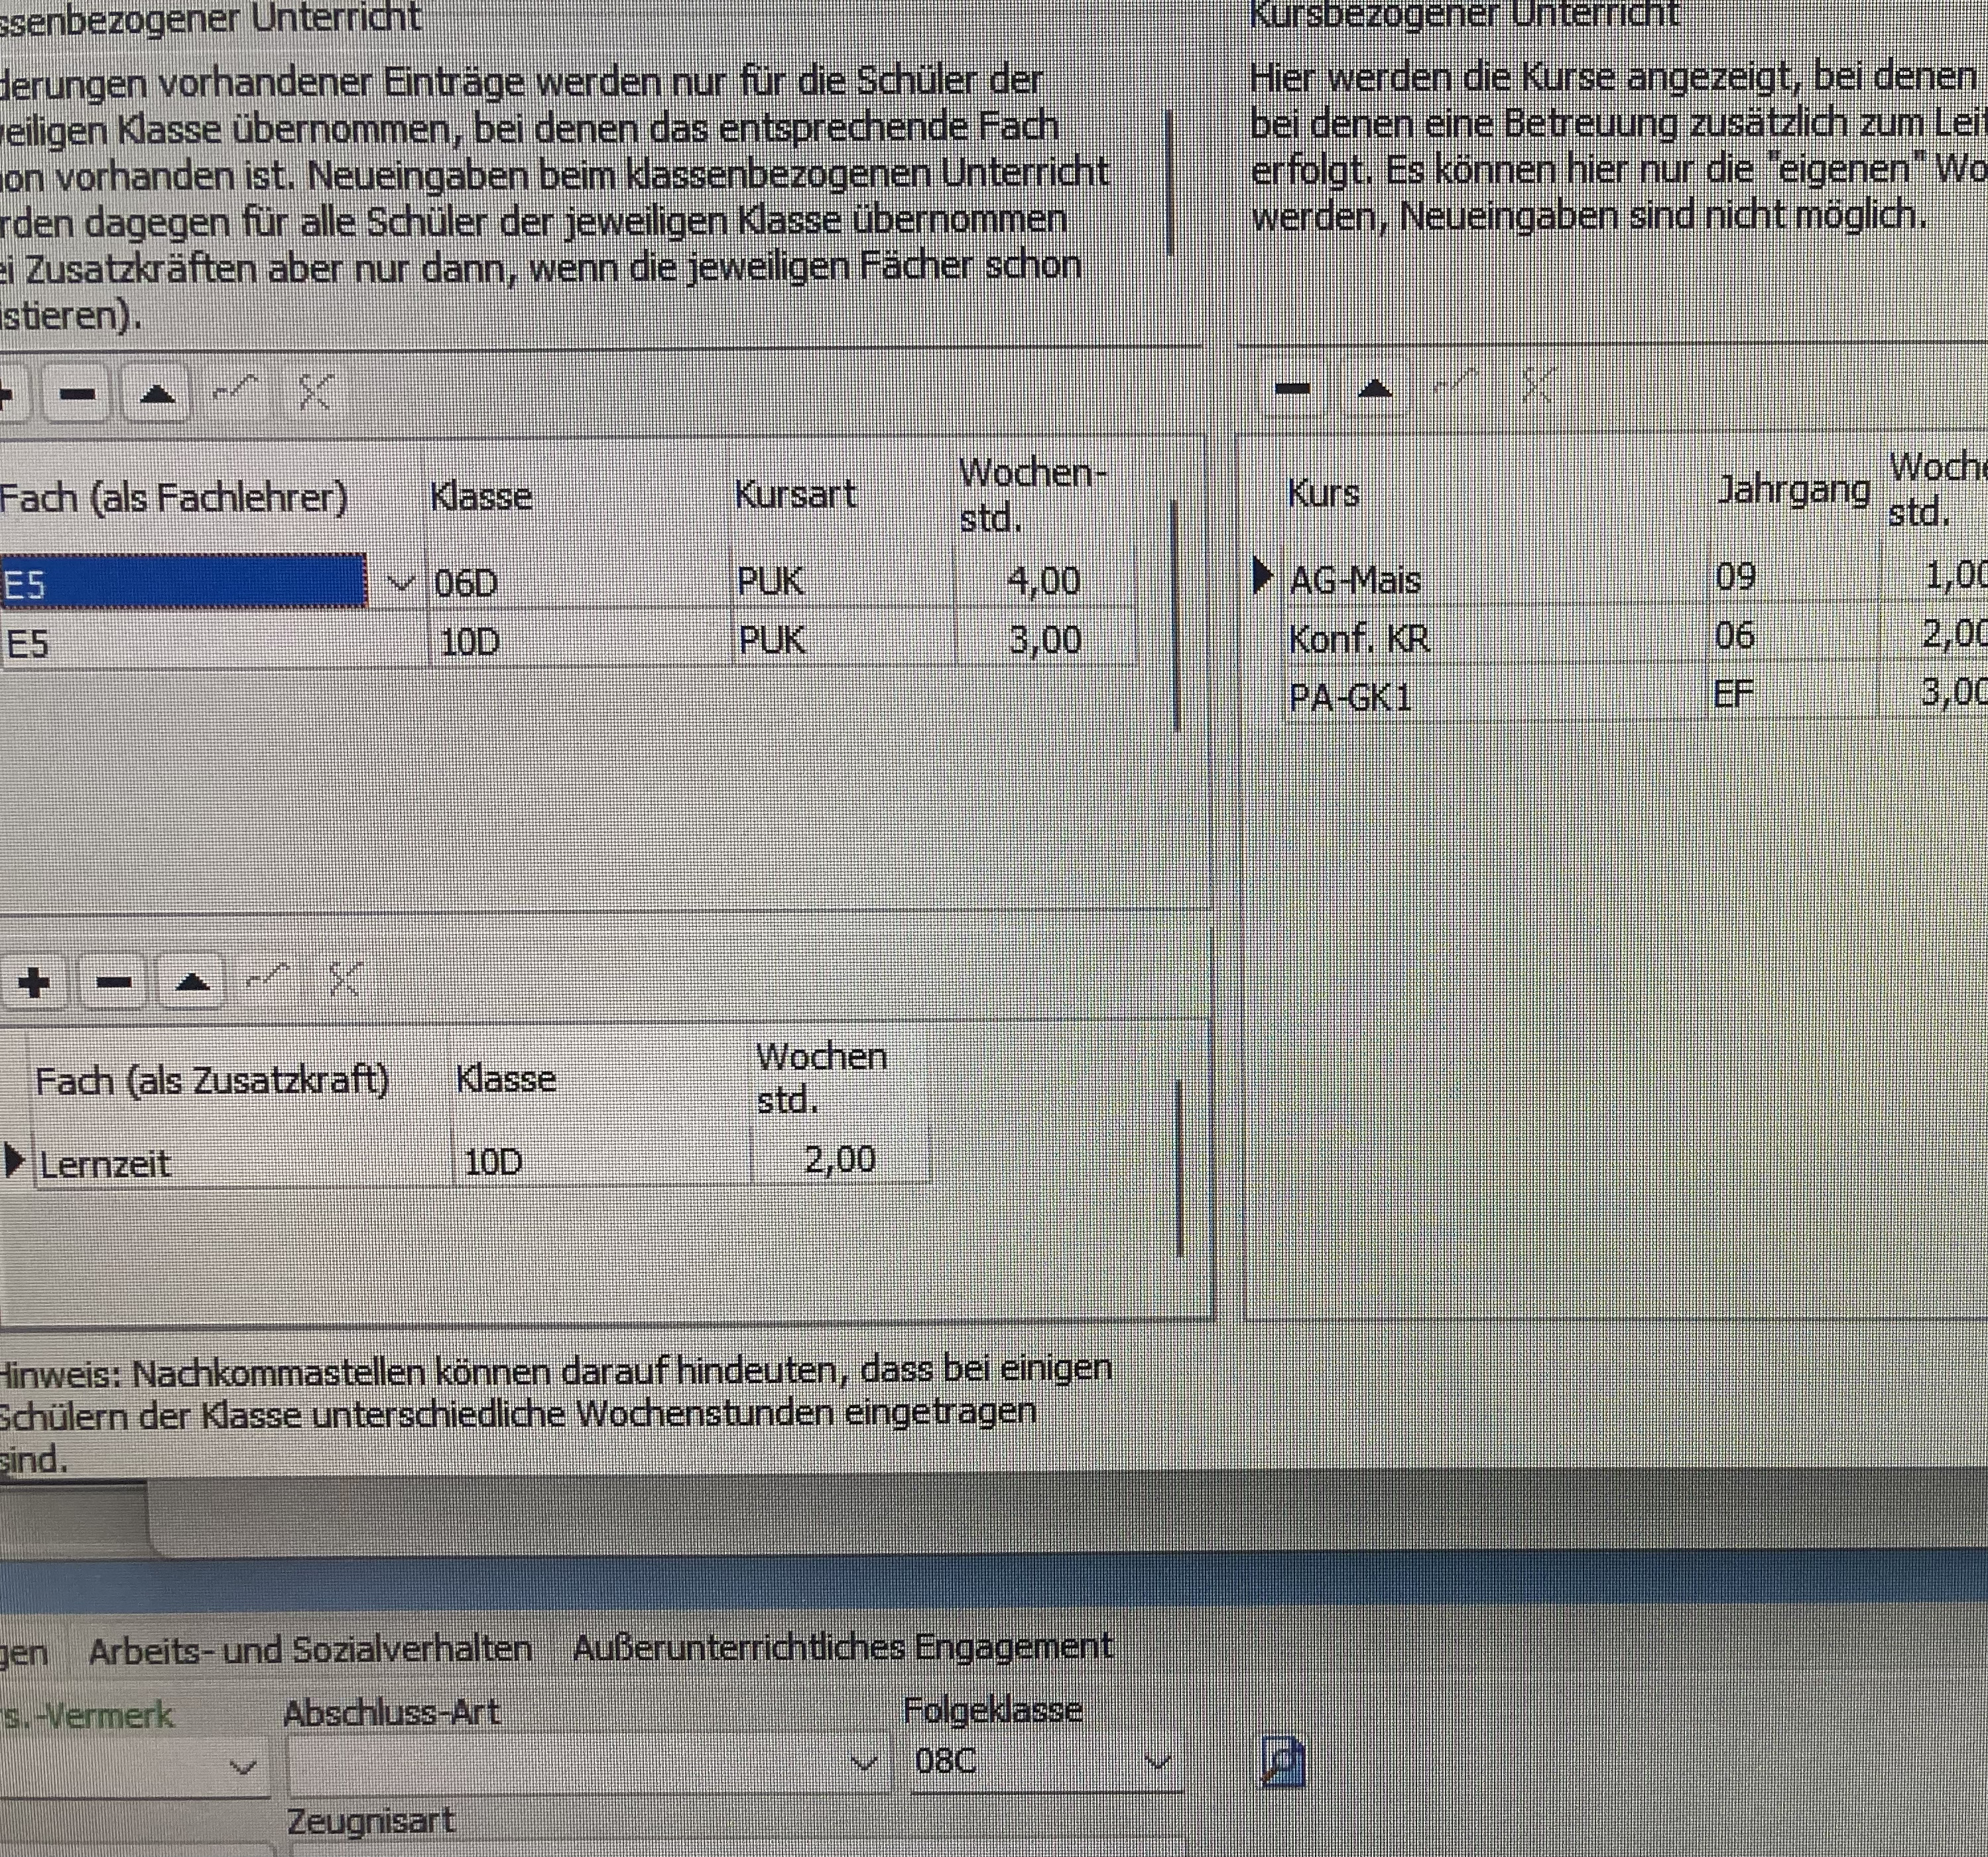Click plus button above Zusatzkraft table
This screenshot has width=1988, height=1857.
34,982
